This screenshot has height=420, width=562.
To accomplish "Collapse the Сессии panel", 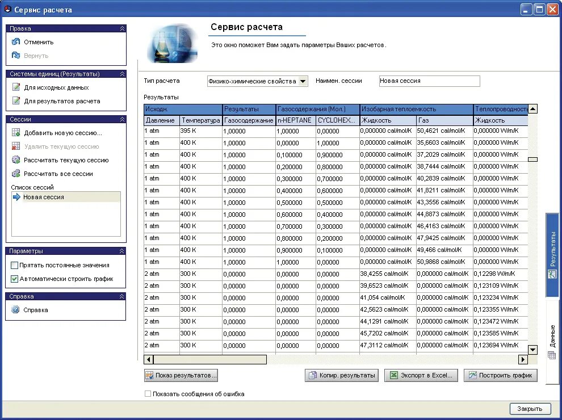I will [x=122, y=119].
